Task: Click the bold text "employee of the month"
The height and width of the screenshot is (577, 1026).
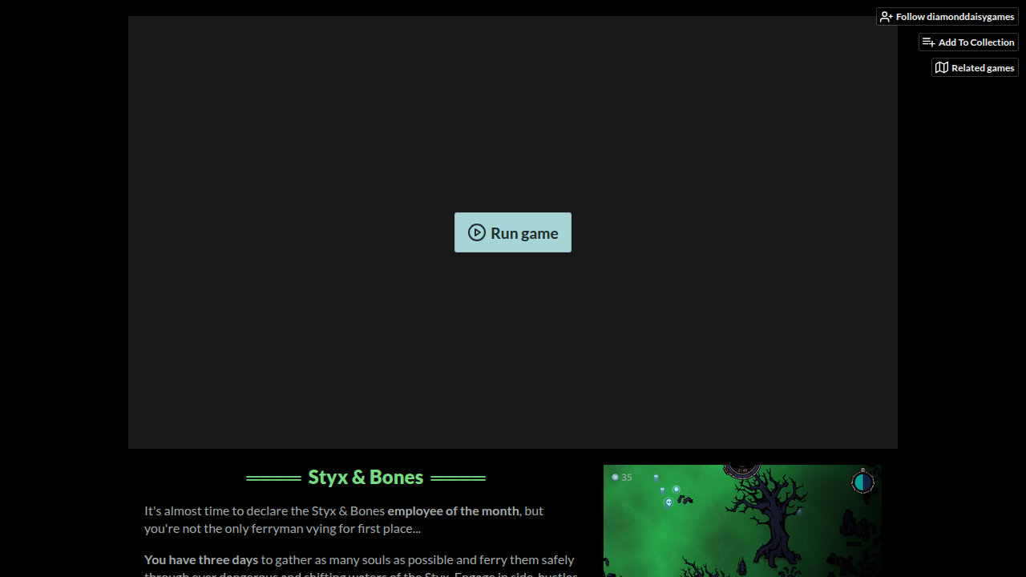Action: (x=453, y=510)
